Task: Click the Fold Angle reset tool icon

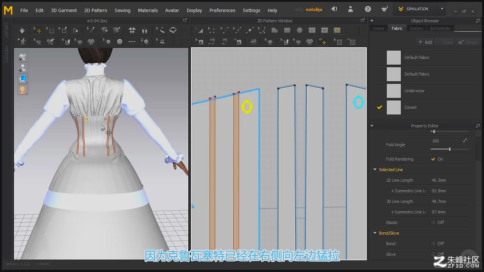Action: [465, 141]
